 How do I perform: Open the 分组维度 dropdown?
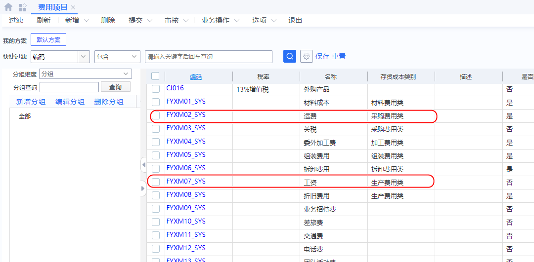coord(126,74)
